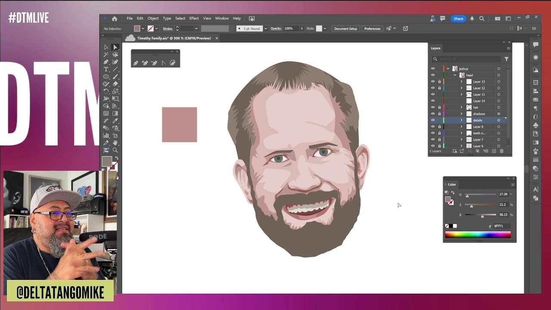This screenshot has height=310, width=551.
Task: Select the Column Graph tool
Action: coord(106,135)
